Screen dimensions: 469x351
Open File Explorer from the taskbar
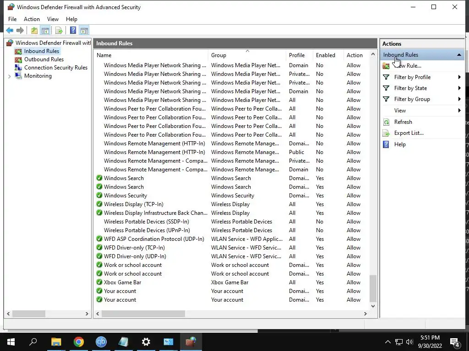click(56, 342)
